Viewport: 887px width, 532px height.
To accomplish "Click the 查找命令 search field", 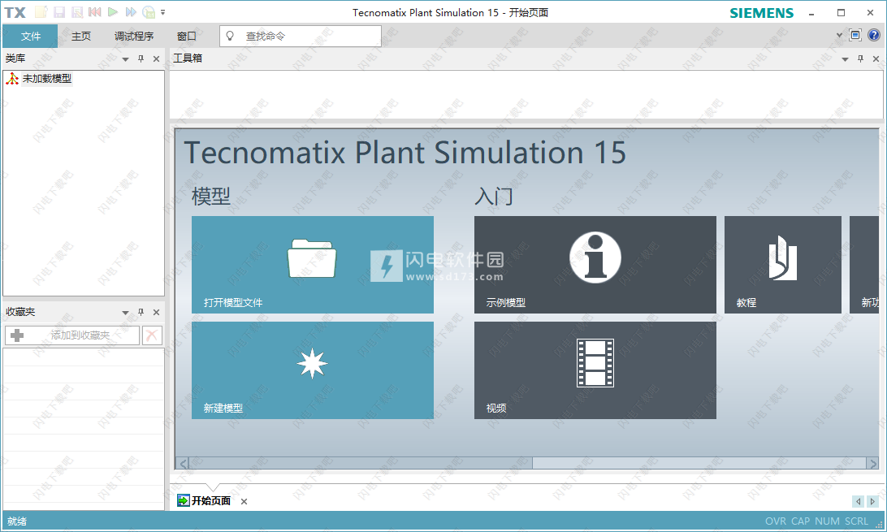I will 301,37.
